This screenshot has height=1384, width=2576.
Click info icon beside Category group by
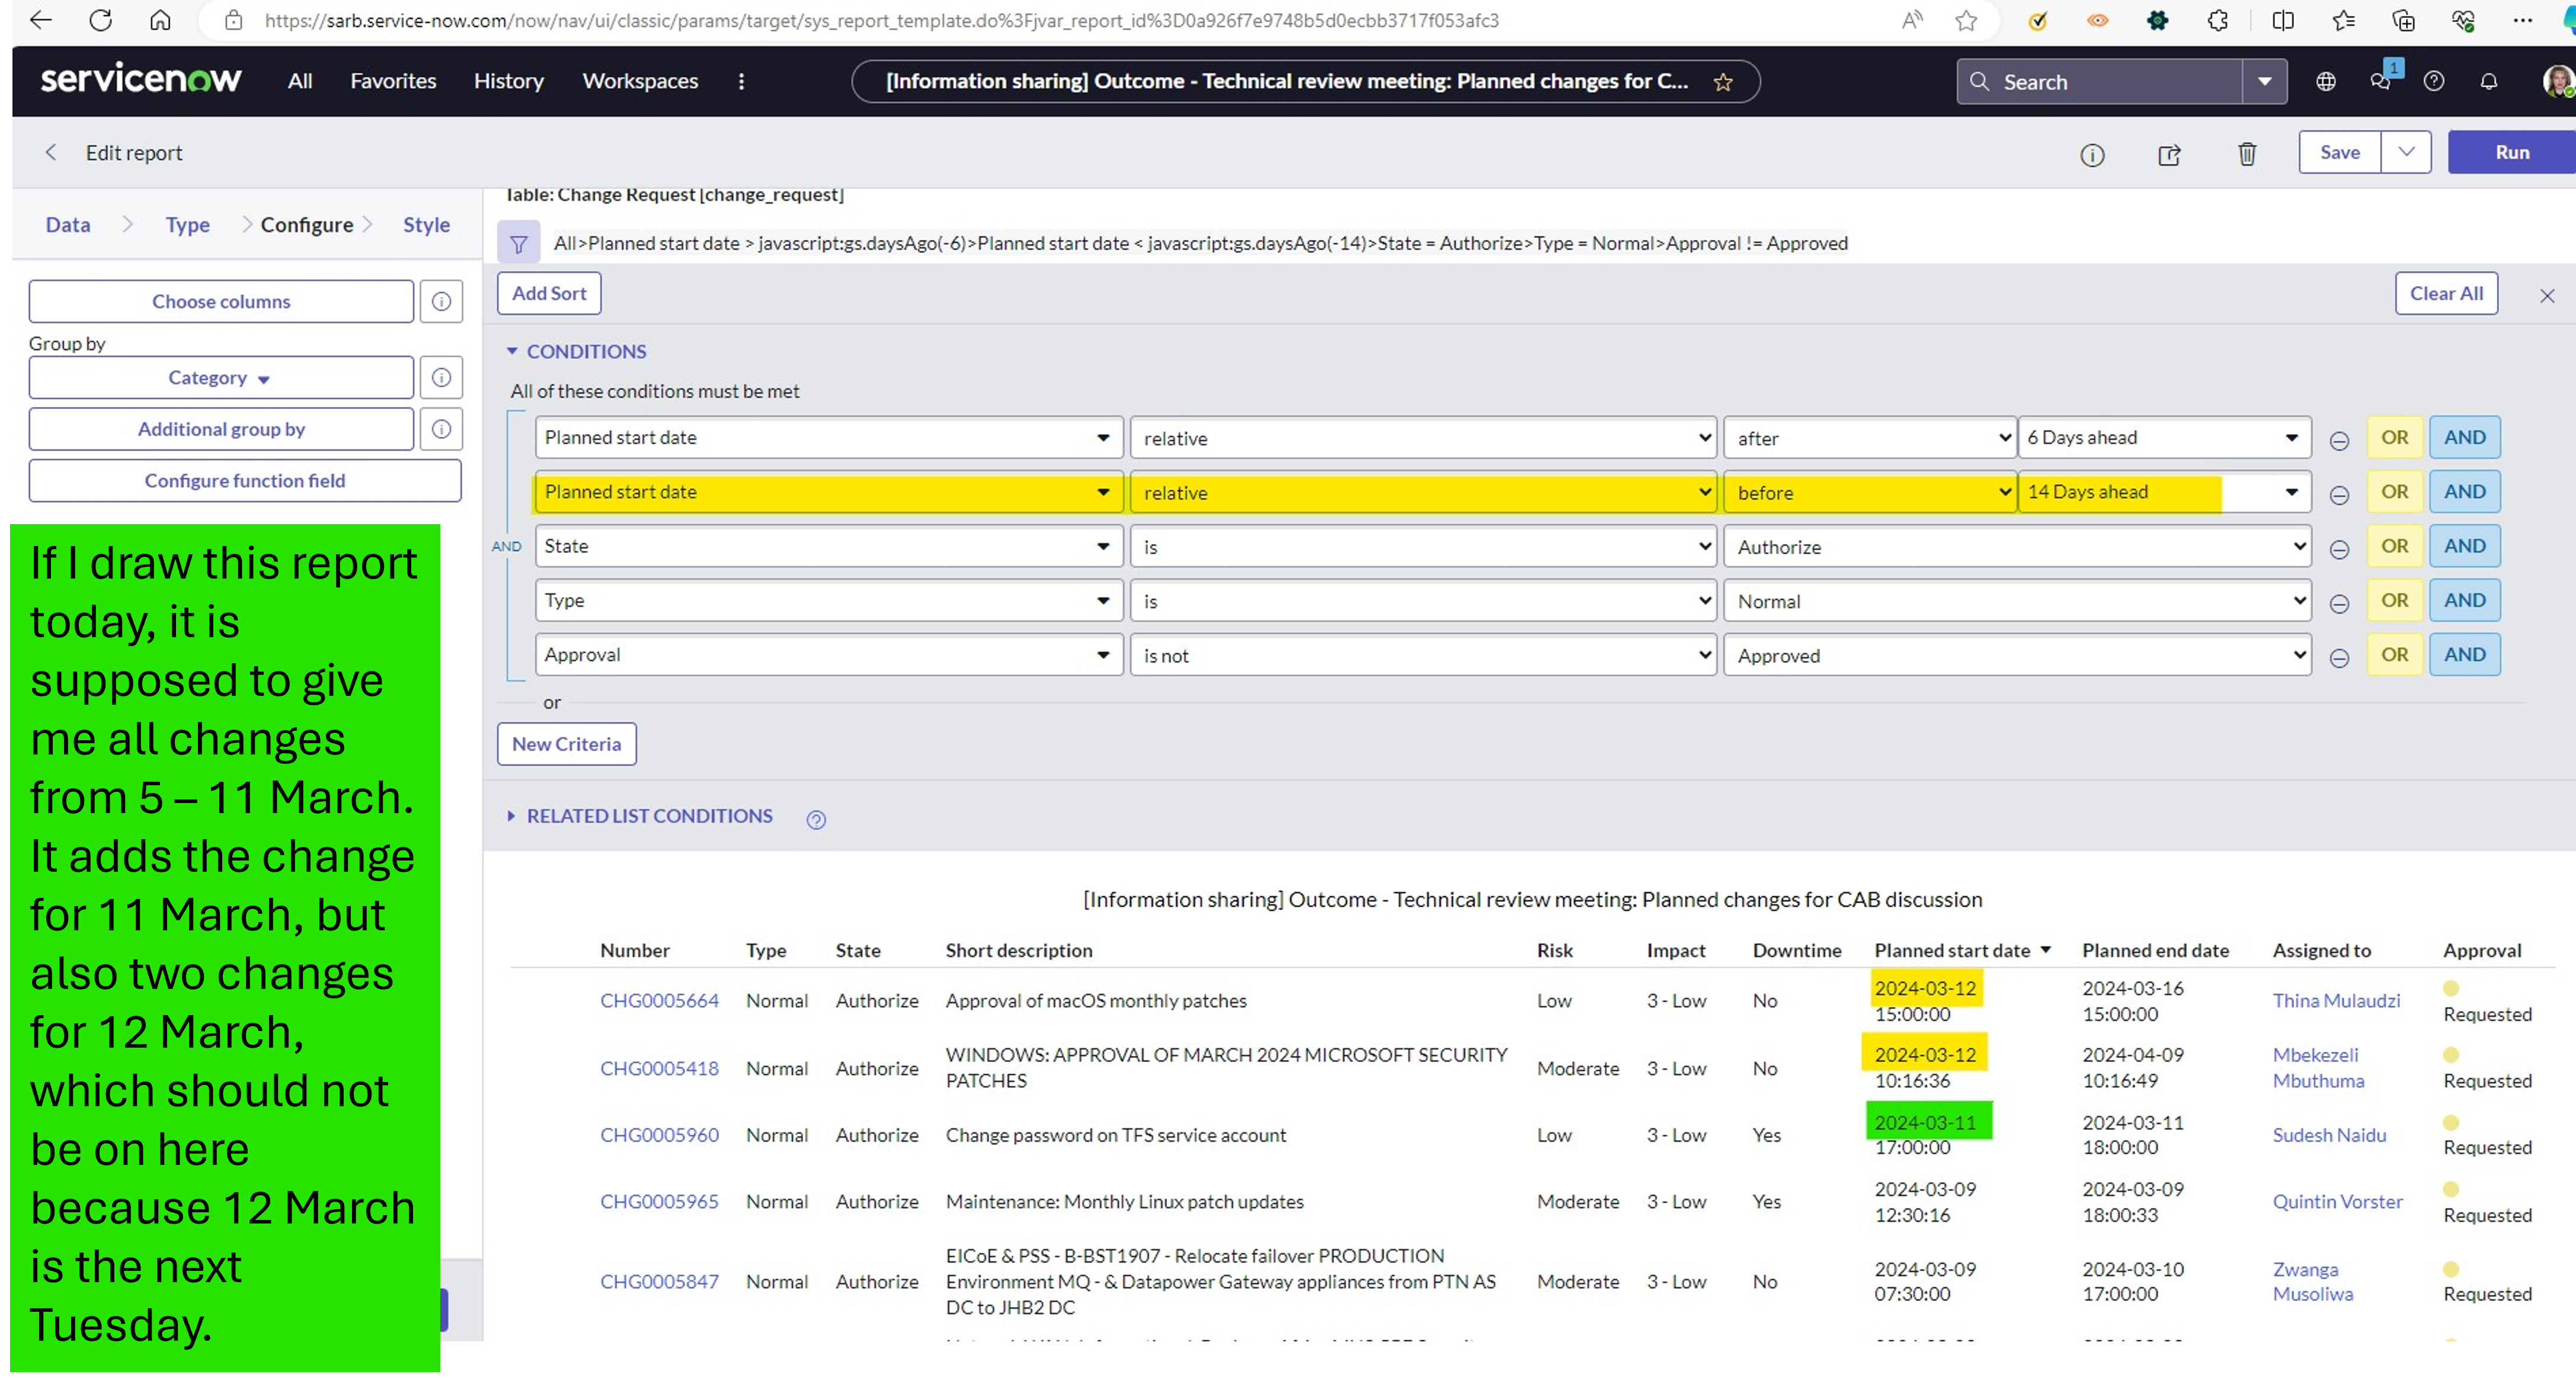point(441,378)
